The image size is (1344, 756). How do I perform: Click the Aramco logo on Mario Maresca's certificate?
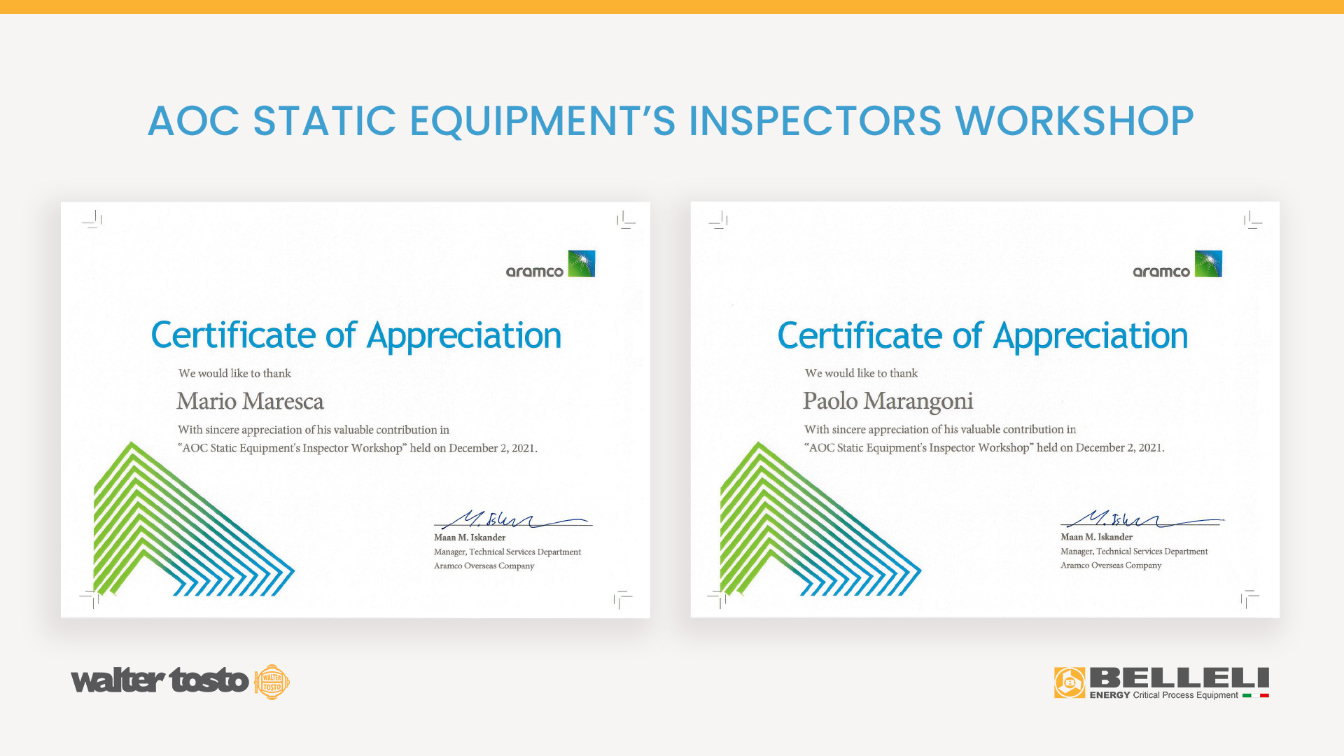(x=550, y=264)
